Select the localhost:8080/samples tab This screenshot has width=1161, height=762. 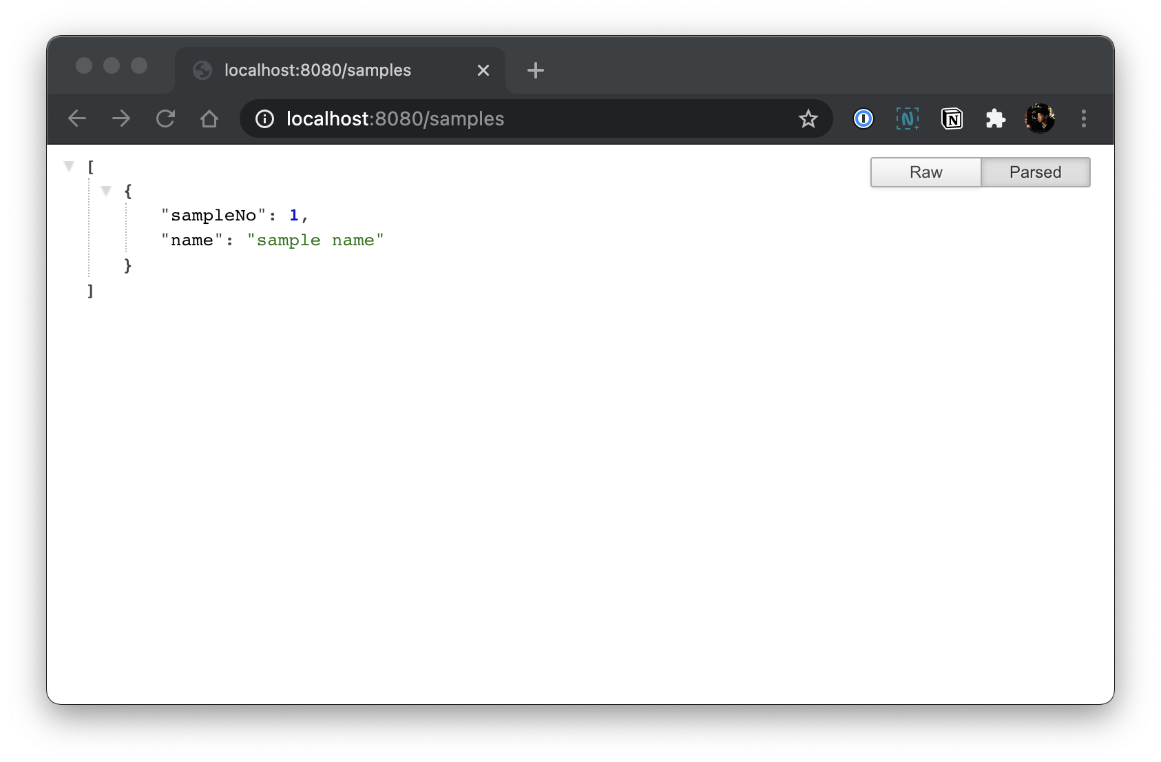click(317, 70)
